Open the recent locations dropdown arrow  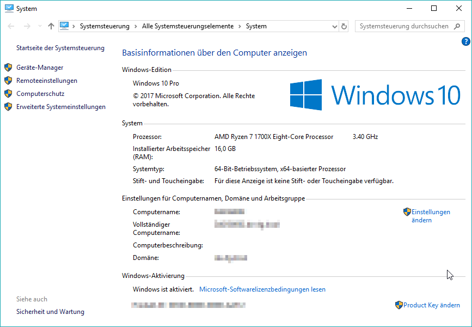[x=40, y=26]
